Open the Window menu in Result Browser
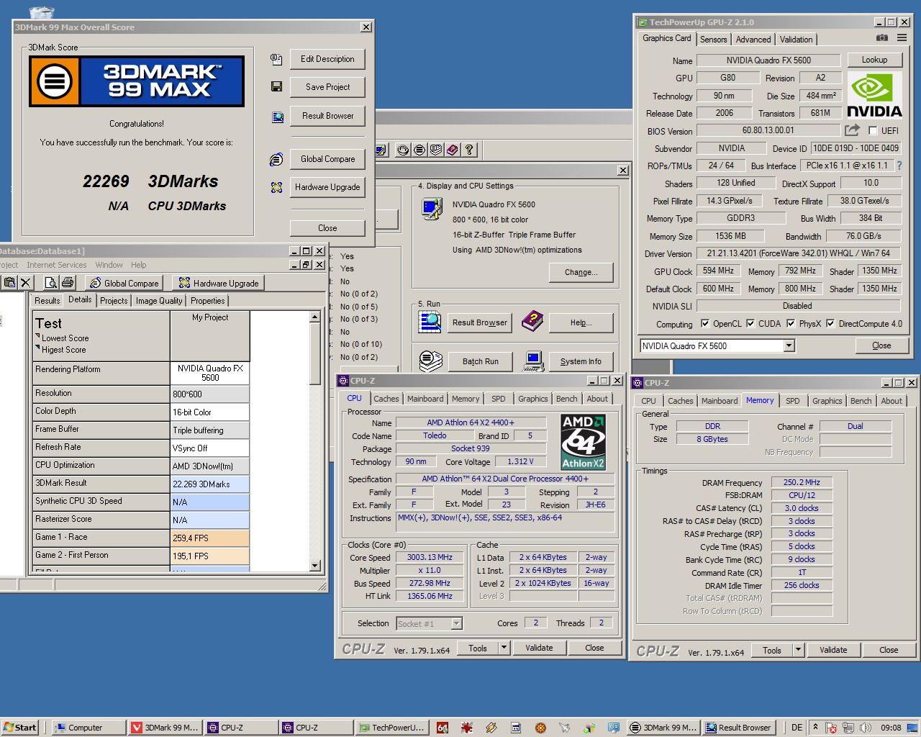The height and width of the screenshot is (737, 921). click(109, 265)
